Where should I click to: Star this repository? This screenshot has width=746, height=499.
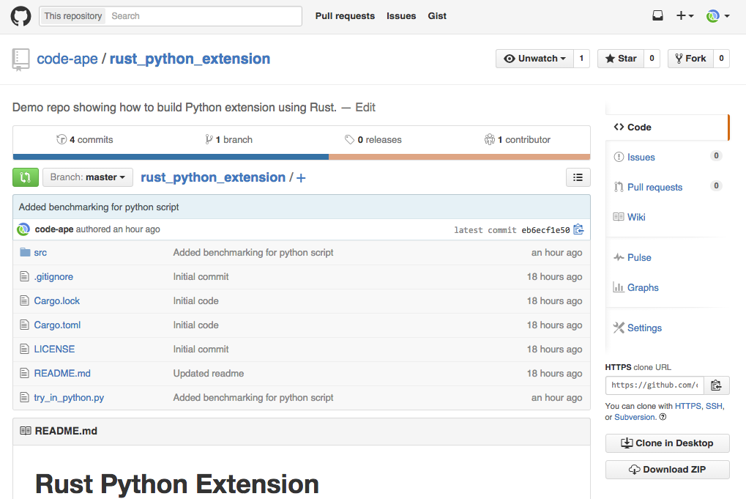click(621, 59)
